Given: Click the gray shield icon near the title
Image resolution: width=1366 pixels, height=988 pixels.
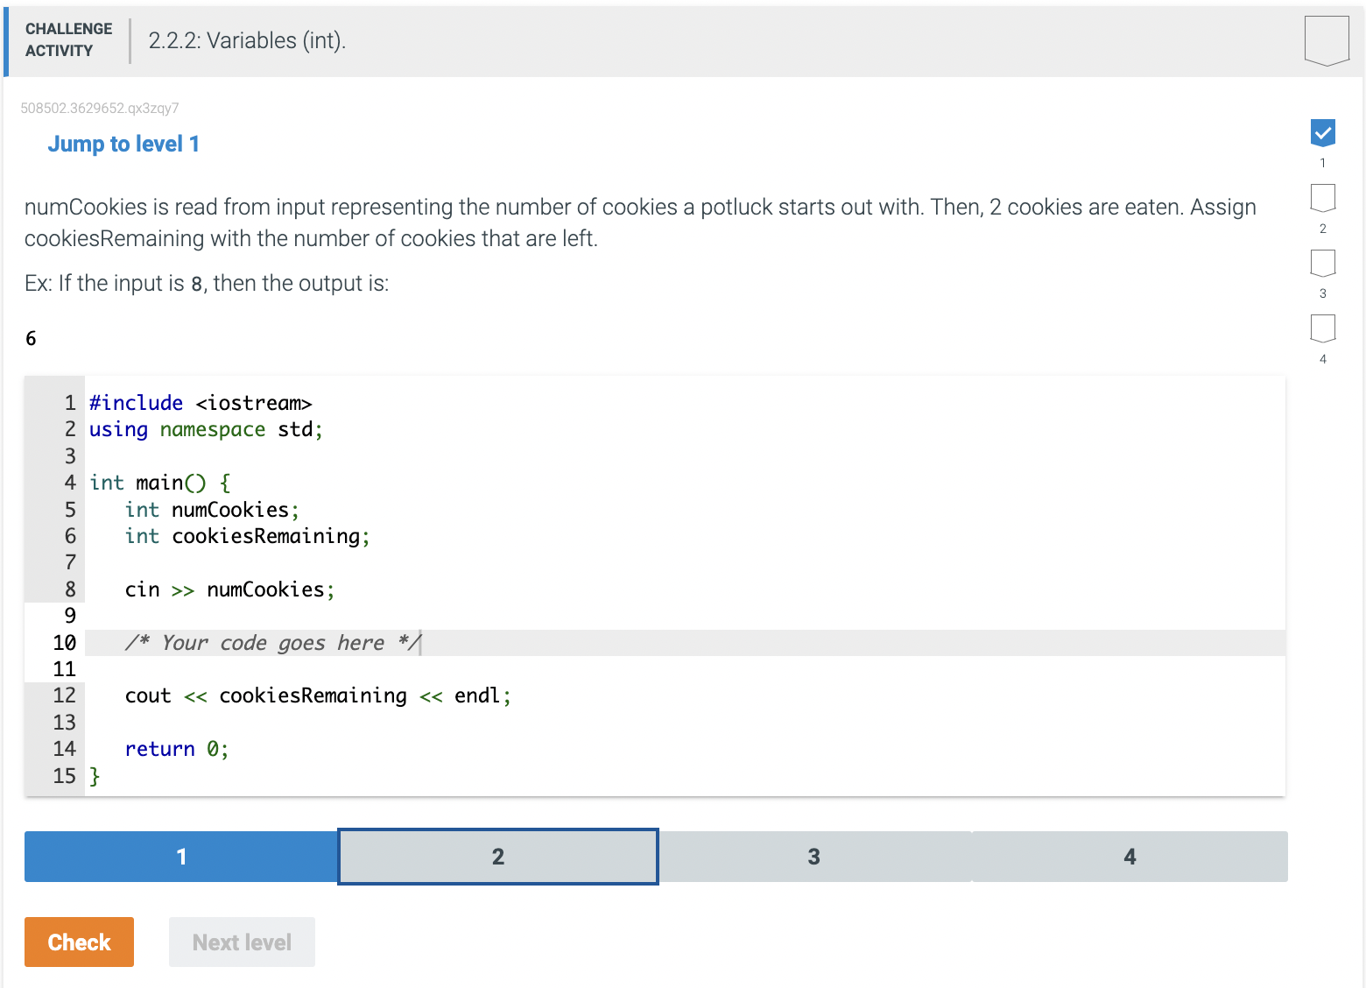Looking at the screenshot, I should [x=1326, y=39].
